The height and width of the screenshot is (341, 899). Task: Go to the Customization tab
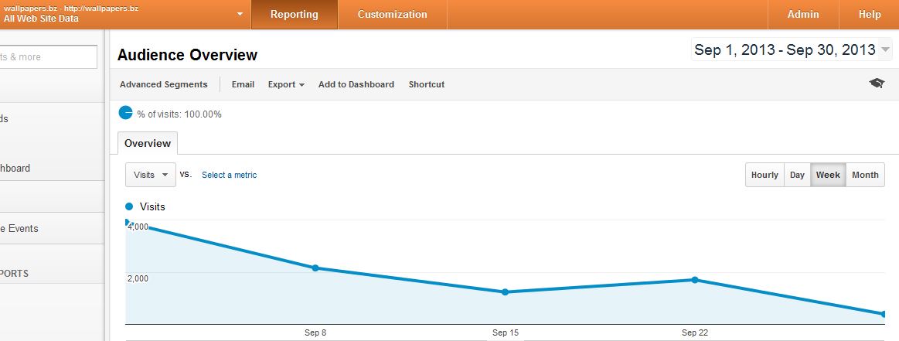coord(392,15)
